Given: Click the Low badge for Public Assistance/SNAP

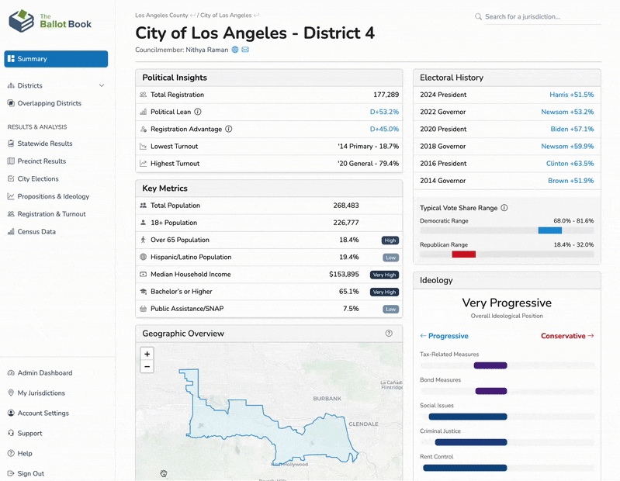Looking at the screenshot, I should tap(390, 309).
